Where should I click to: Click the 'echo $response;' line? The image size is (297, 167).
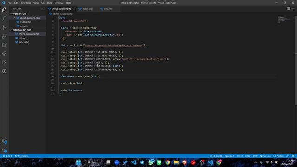pyautogui.click(x=71, y=90)
